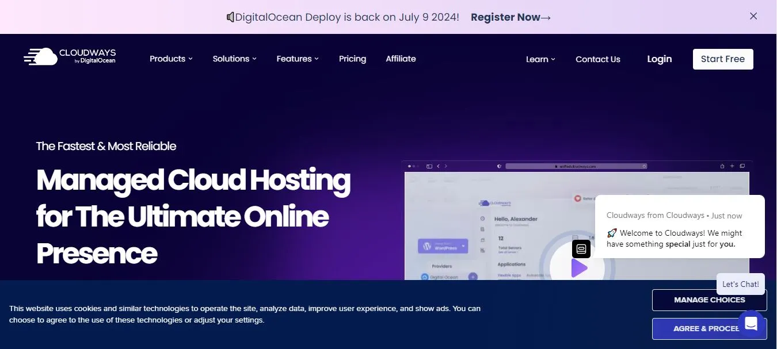
Task: Click the unified.cloudways.com address field in the mockup
Action: click(x=576, y=166)
